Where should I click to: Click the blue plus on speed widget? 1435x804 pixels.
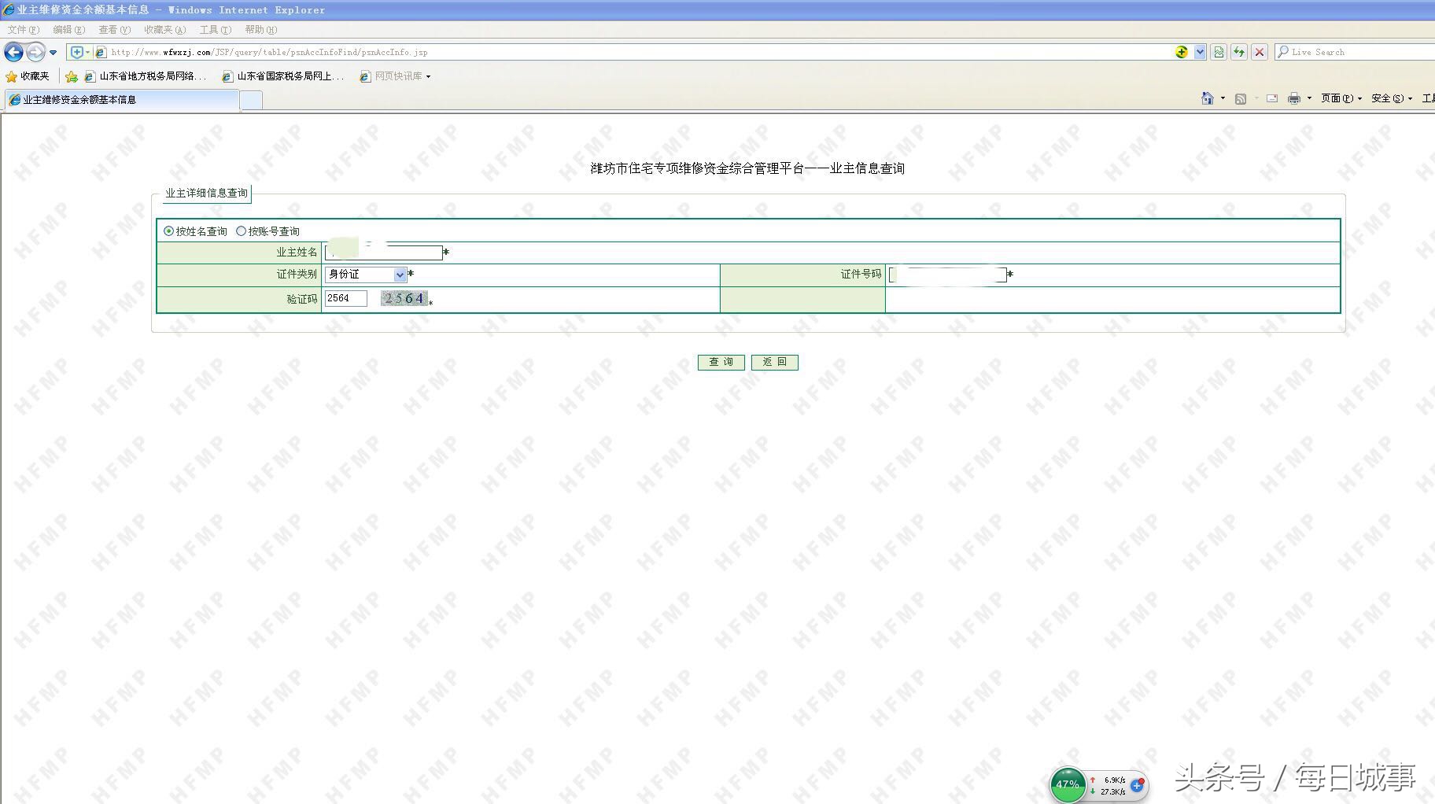coord(1137,785)
